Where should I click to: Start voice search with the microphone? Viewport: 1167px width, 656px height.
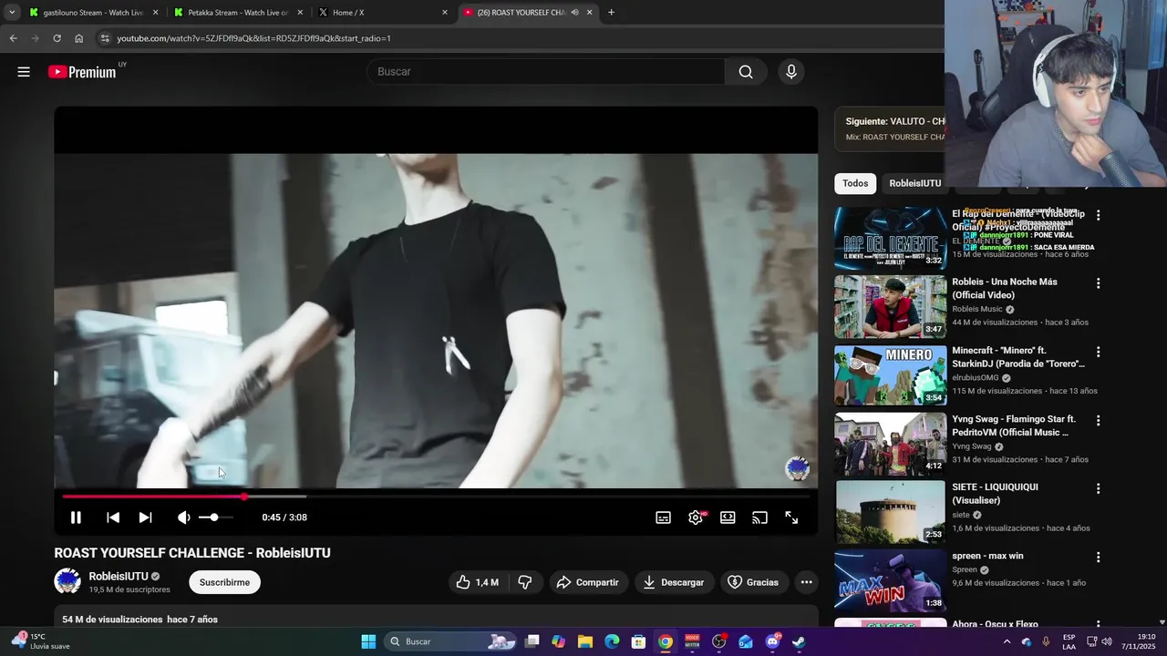click(791, 72)
